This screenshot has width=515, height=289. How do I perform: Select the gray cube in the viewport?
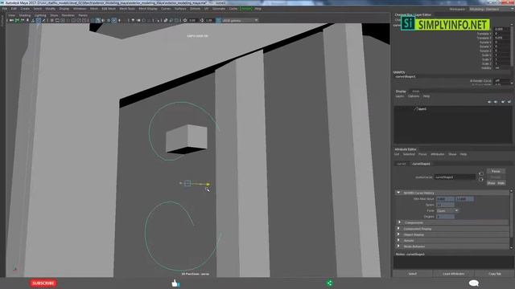pos(187,139)
